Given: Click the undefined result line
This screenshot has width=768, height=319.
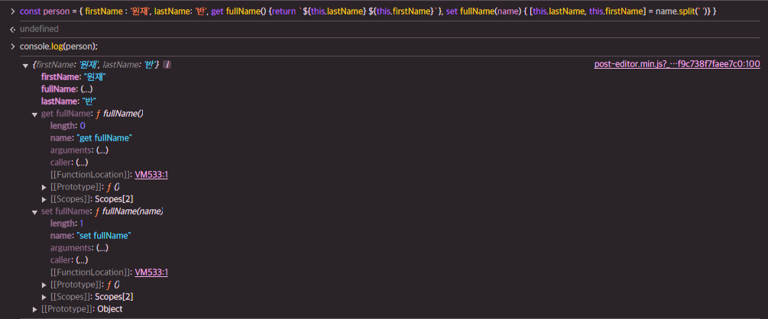Looking at the screenshot, I should (39, 29).
